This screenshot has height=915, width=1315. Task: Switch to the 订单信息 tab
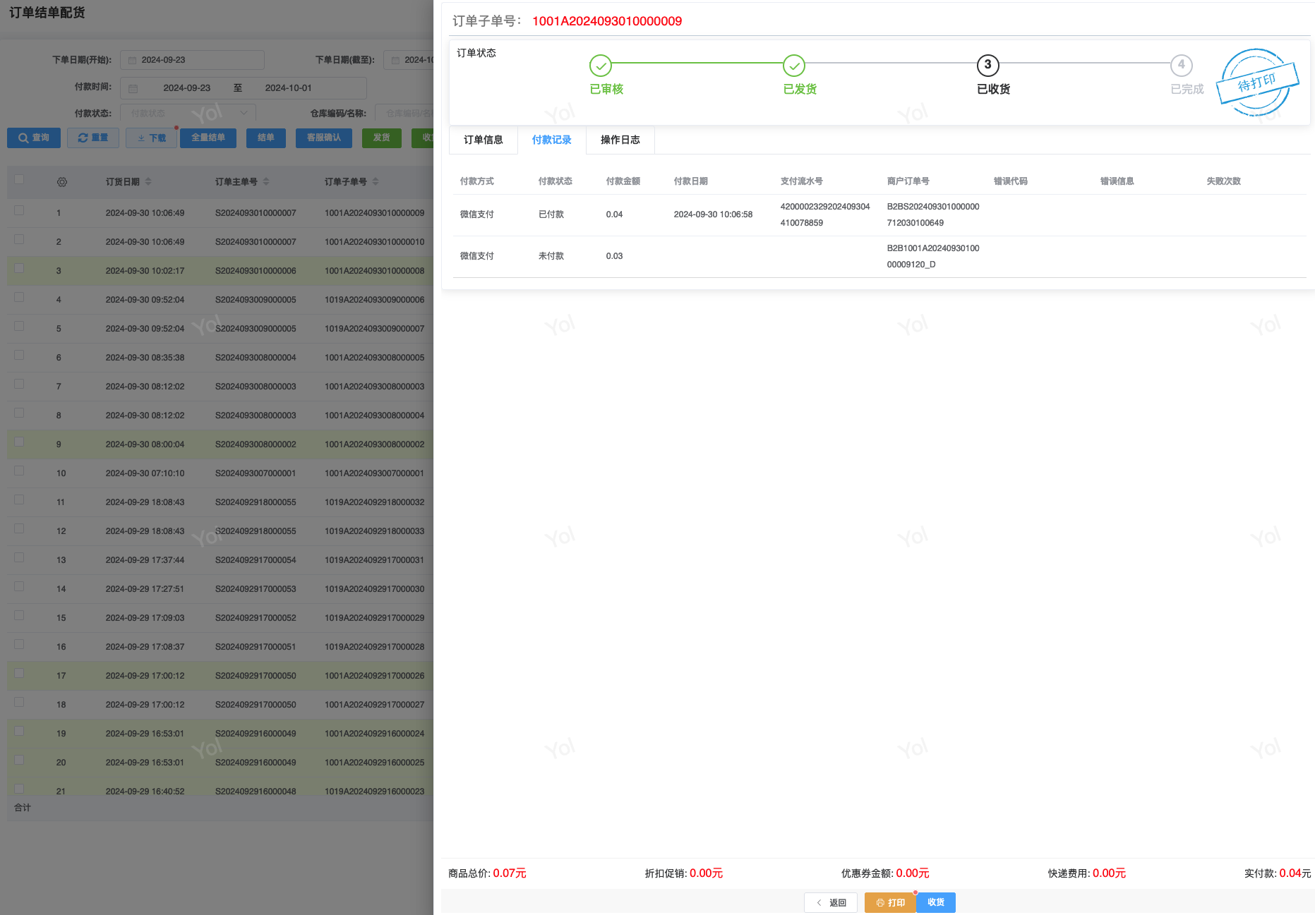pyautogui.click(x=484, y=140)
